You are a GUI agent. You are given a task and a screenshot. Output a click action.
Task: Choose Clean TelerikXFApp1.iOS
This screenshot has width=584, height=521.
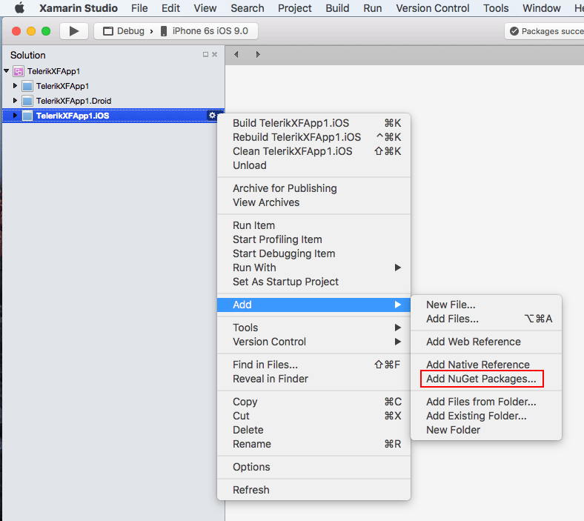[313, 151]
